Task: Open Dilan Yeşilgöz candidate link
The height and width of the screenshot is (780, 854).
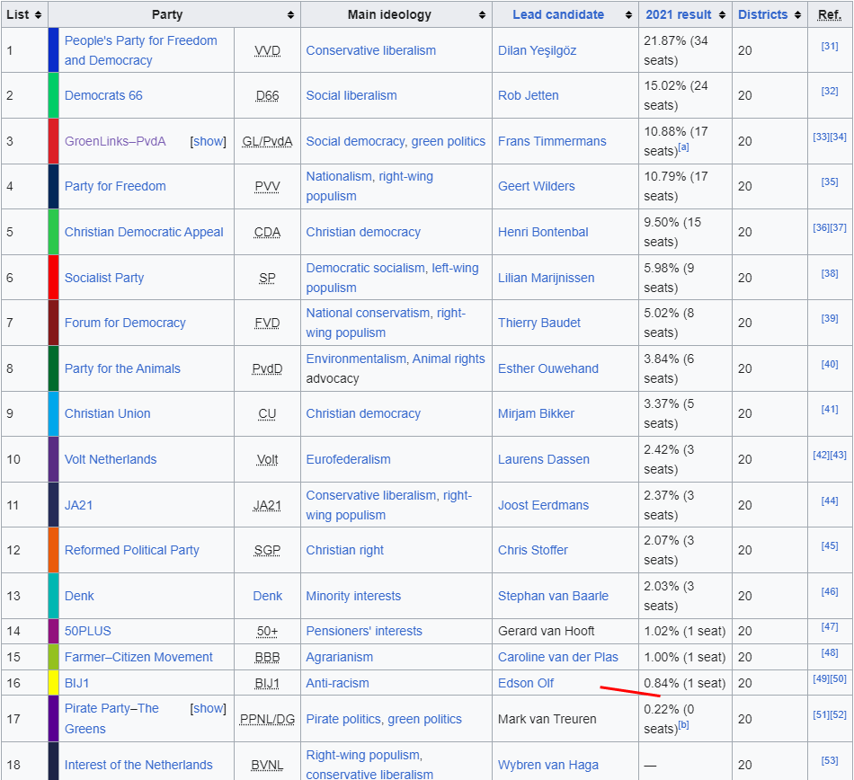Action: tap(537, 51)
